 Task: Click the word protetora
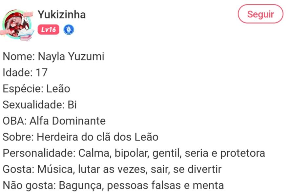click(242, 153)
